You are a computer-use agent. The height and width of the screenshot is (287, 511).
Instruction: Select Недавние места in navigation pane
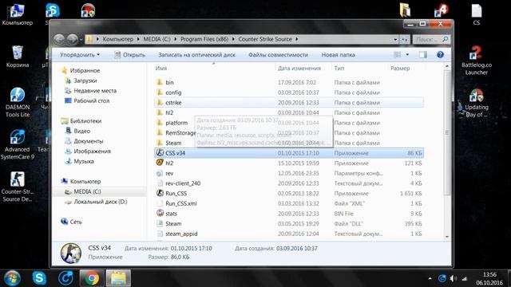click(x=95, y=90)
